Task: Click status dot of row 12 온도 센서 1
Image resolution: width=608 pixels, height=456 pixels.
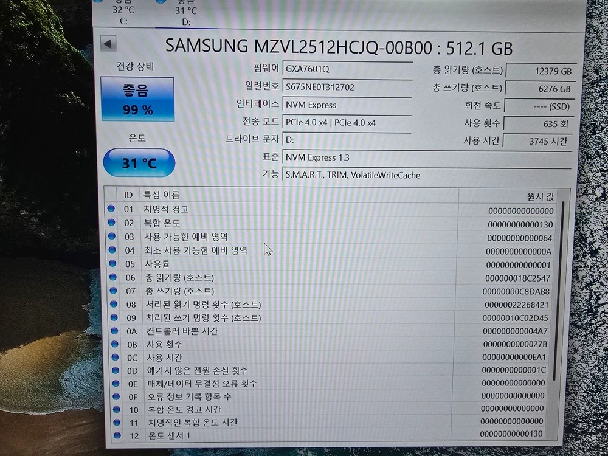Action: point(117,435)
